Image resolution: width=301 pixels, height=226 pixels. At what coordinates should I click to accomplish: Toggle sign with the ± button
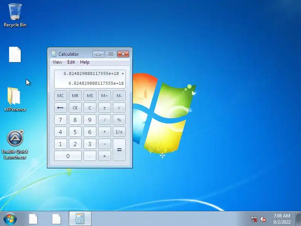(105, 108)
